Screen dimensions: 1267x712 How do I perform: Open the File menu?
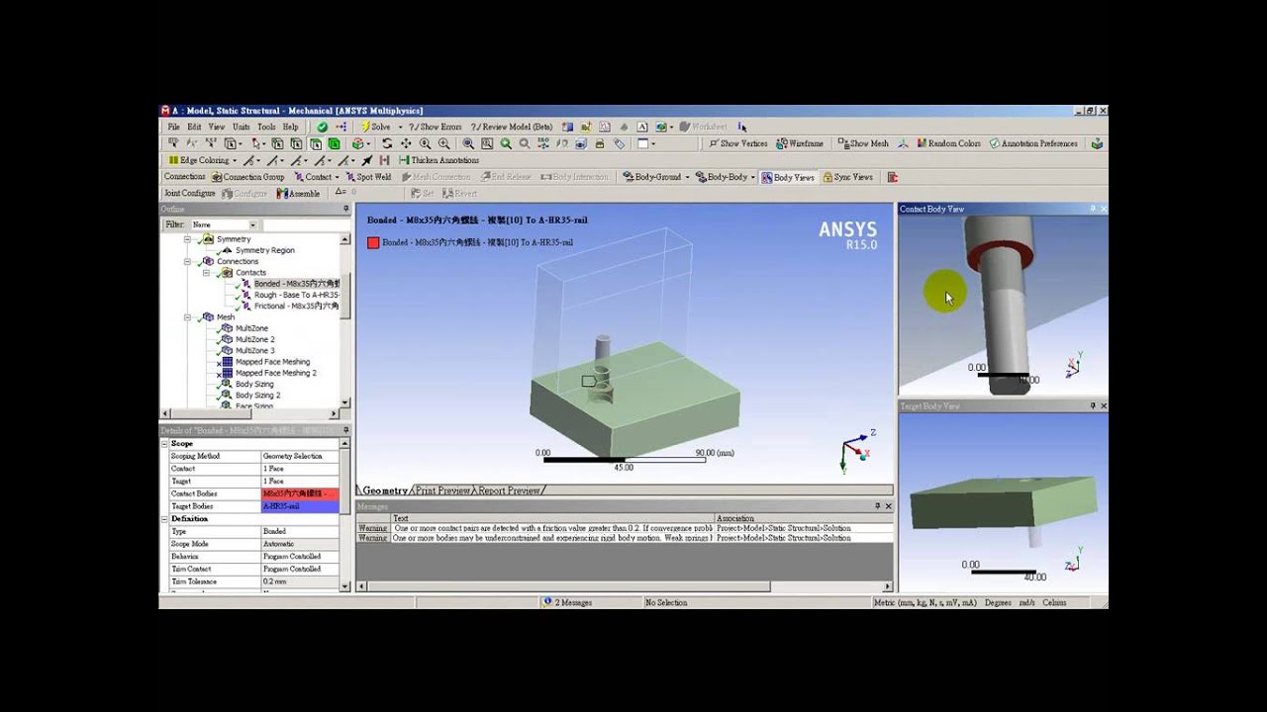tap(173, 127)
